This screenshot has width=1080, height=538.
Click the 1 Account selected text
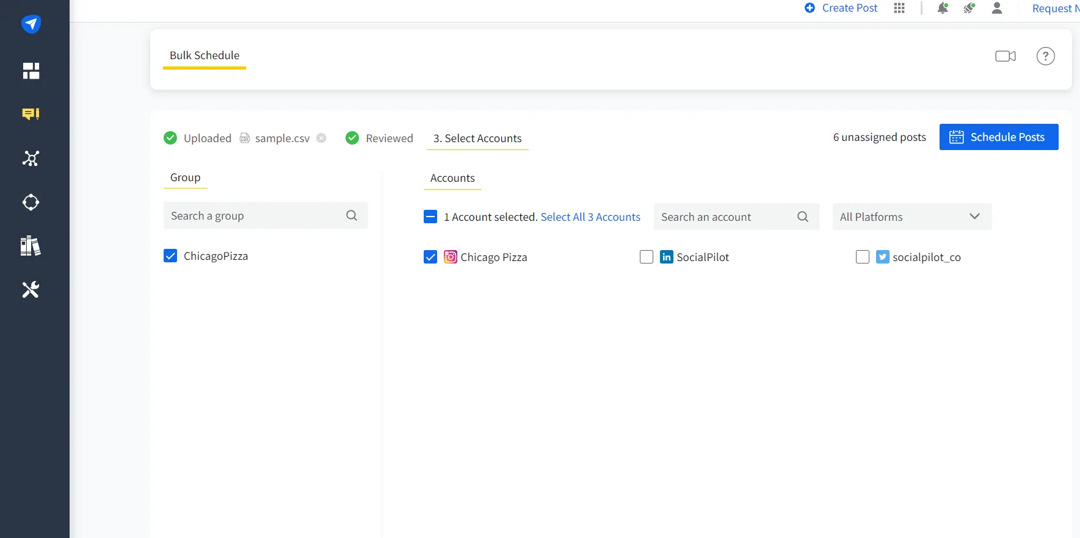[491, 217]
